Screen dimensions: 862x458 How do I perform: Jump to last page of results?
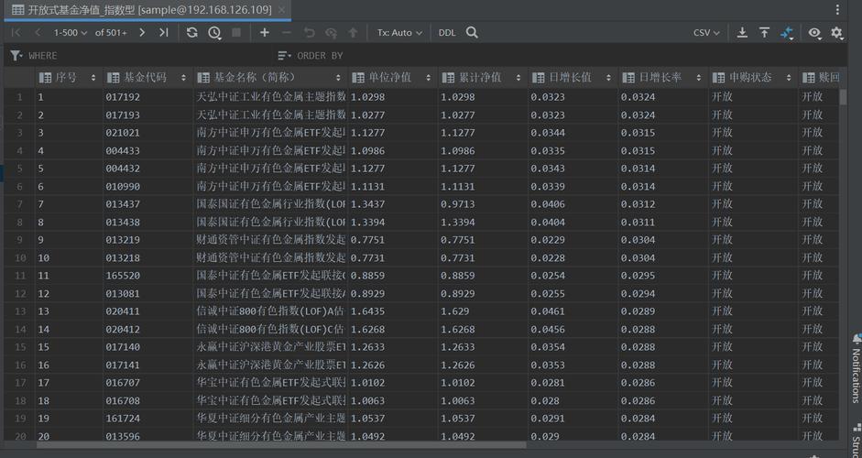pos(163,32)
